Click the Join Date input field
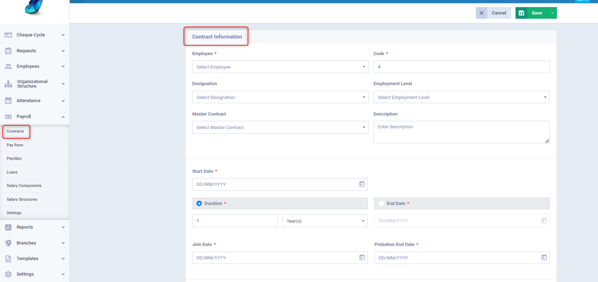This screenshot has height=282, width=598. (280, 258)
